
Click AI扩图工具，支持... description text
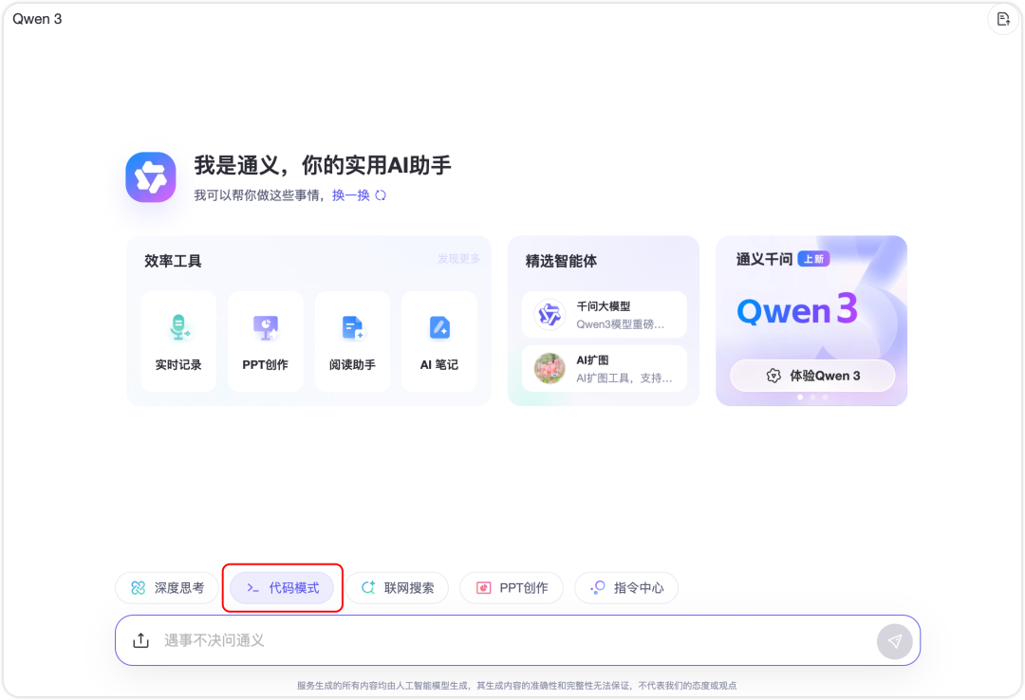[624, 378]
